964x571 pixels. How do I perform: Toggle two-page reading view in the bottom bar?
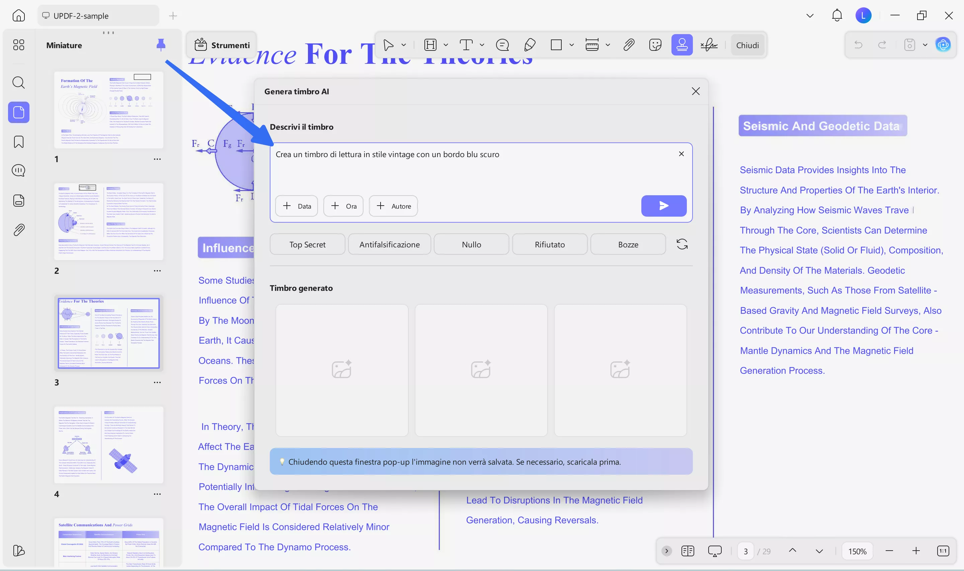pyautogui.click(x=688, y=551)
